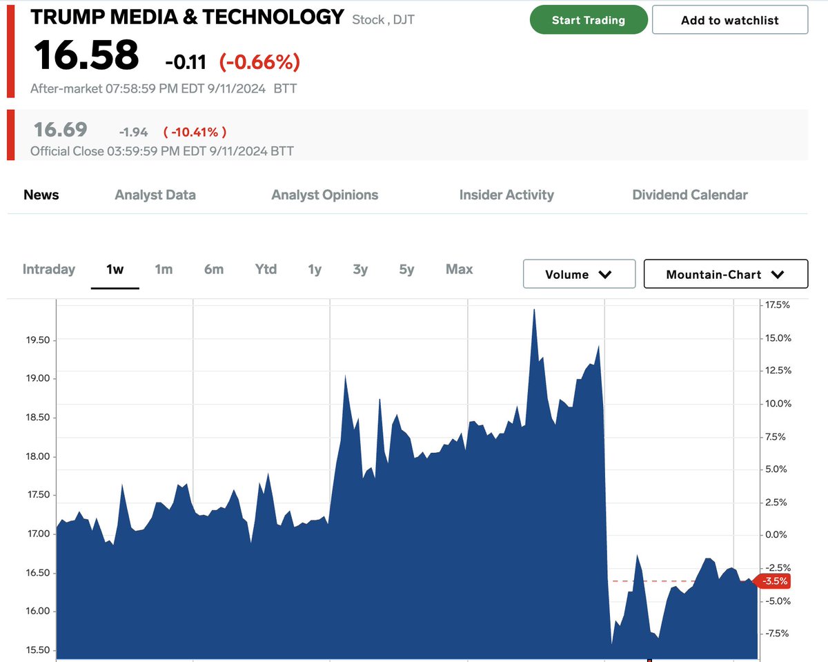Click the (-0.66%) change value

tap(259, 62)
